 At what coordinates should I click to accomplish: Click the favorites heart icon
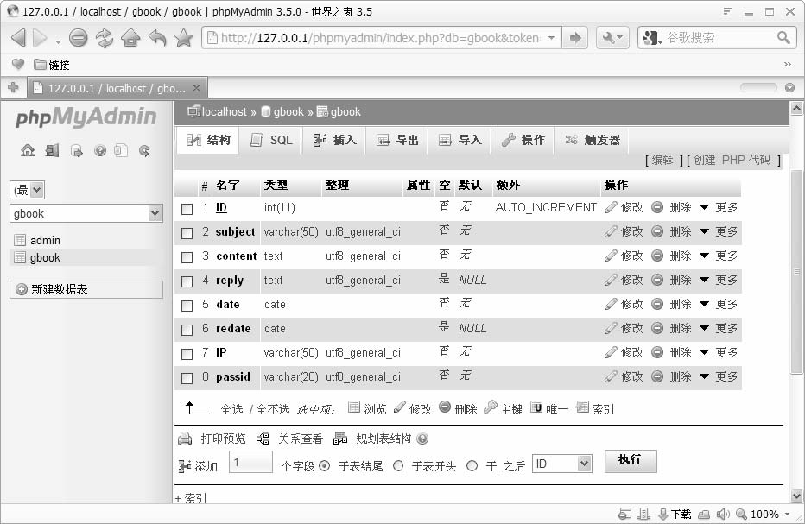click(18, 64)
